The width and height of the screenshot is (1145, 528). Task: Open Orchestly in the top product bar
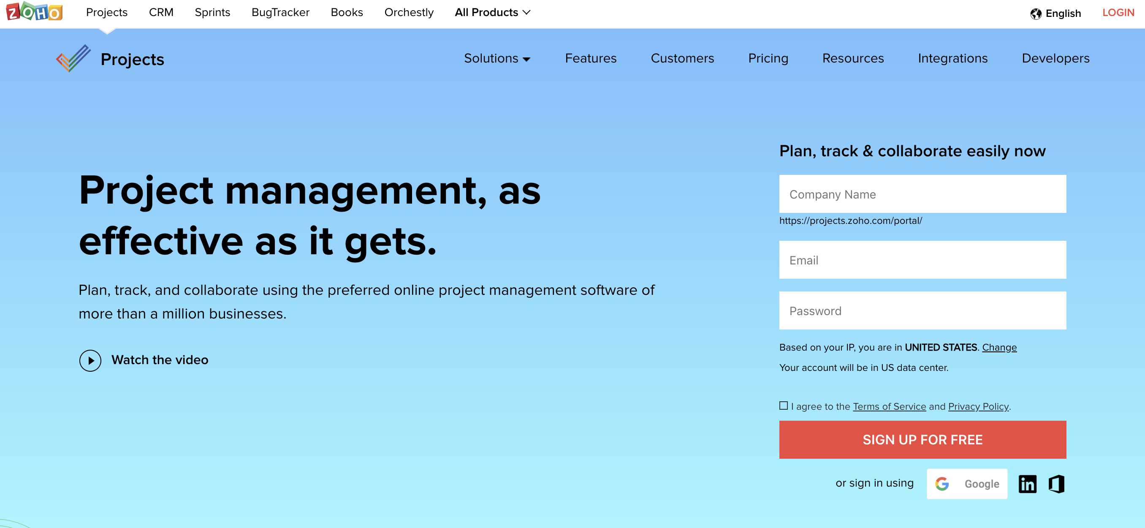click(409, 12)
